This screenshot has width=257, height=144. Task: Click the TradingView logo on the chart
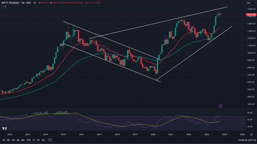[4, 129]
